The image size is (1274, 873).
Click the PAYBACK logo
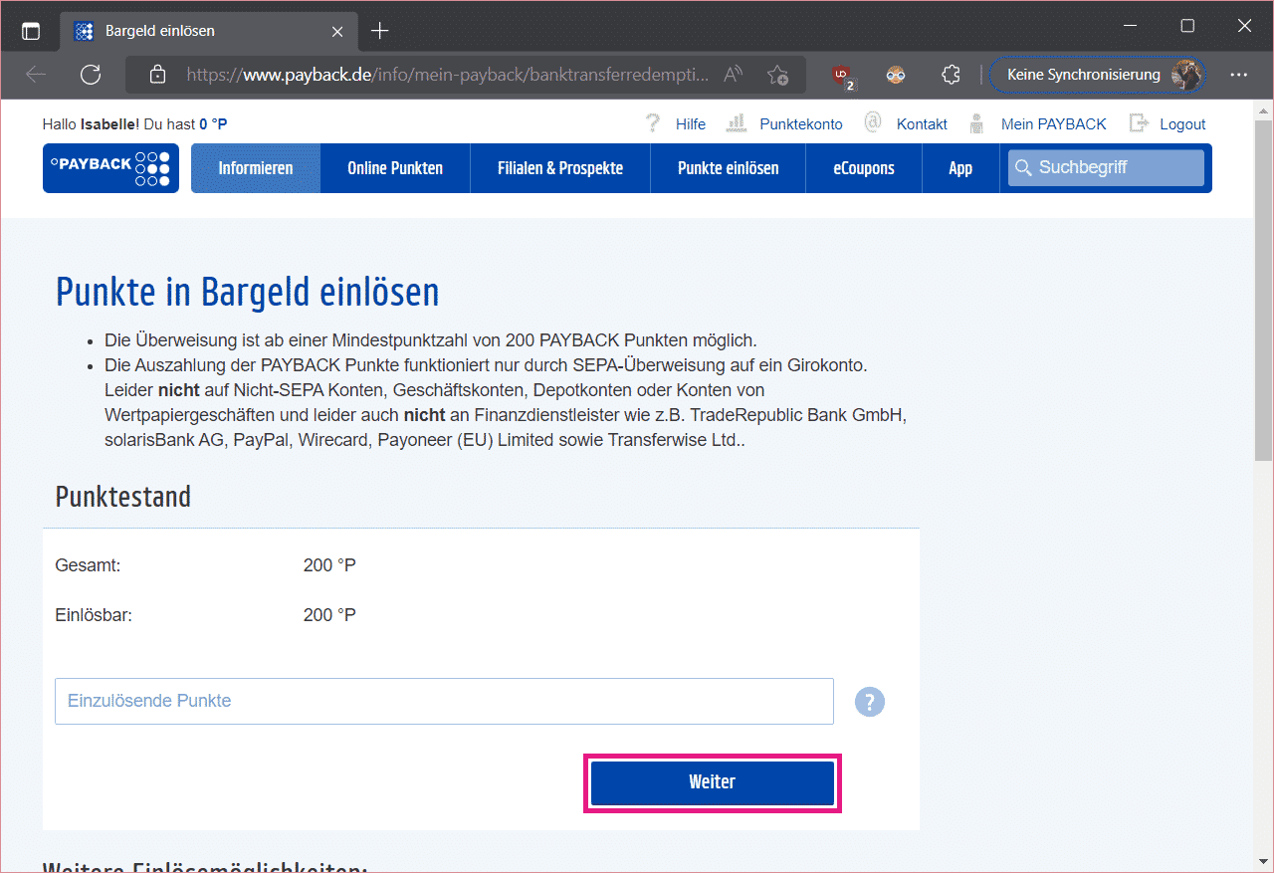click(x=110, y=167)
